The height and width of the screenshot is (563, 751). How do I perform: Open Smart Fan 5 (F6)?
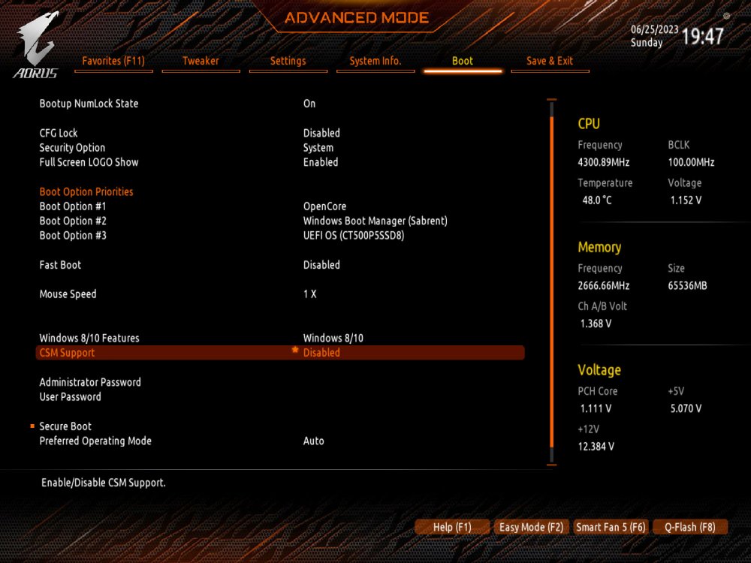click(x=611, y=527)
